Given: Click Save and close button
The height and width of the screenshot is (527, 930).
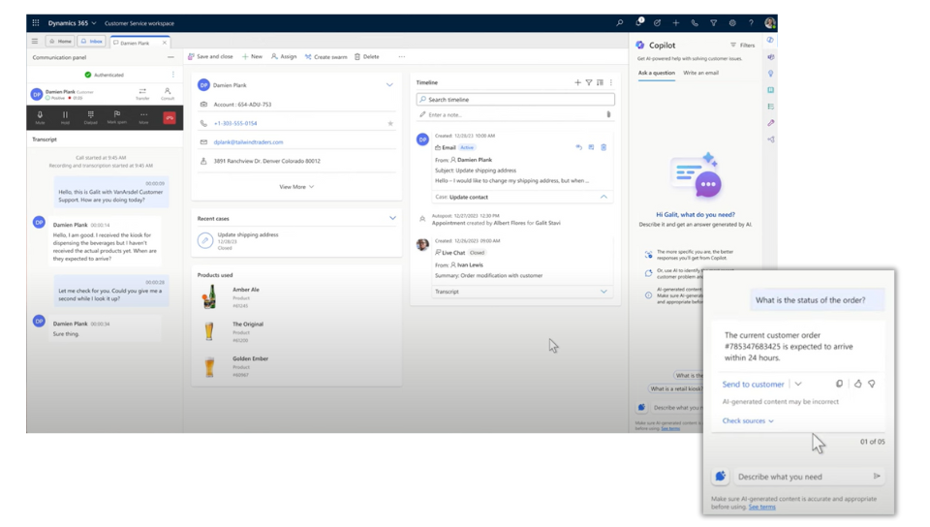Looking at the screenshot, I should click(x=210, y=57).
